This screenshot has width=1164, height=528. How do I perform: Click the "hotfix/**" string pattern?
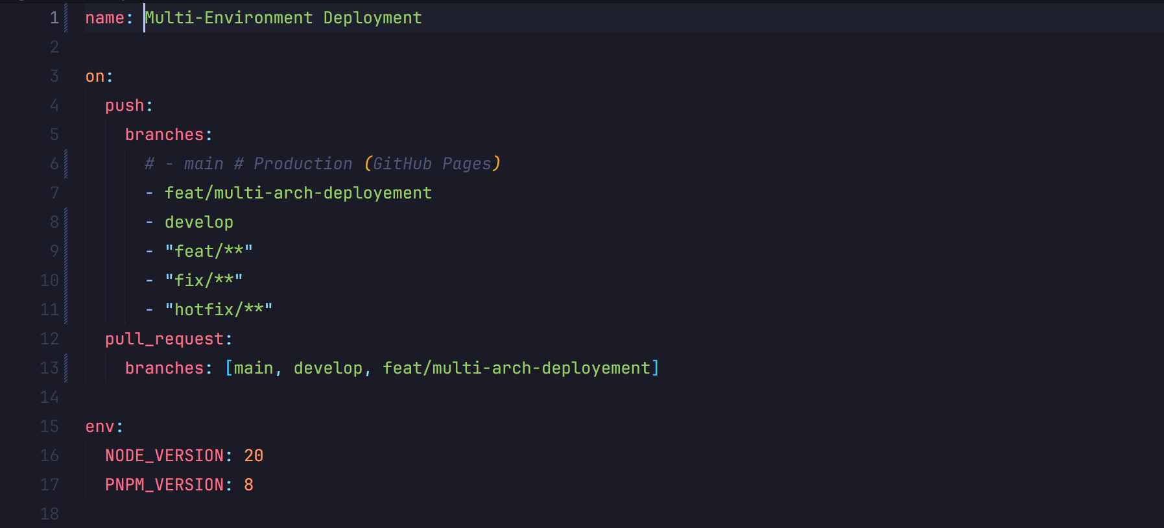click(x=219, y=309)
